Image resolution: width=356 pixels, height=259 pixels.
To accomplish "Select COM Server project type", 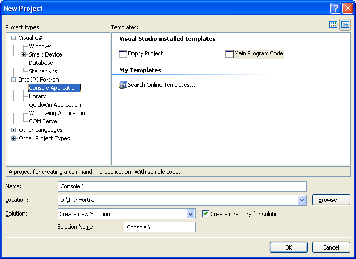I will click(x=44, y=121).
